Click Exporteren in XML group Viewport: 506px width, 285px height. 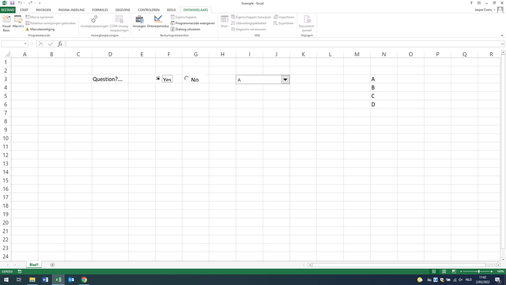283,23
